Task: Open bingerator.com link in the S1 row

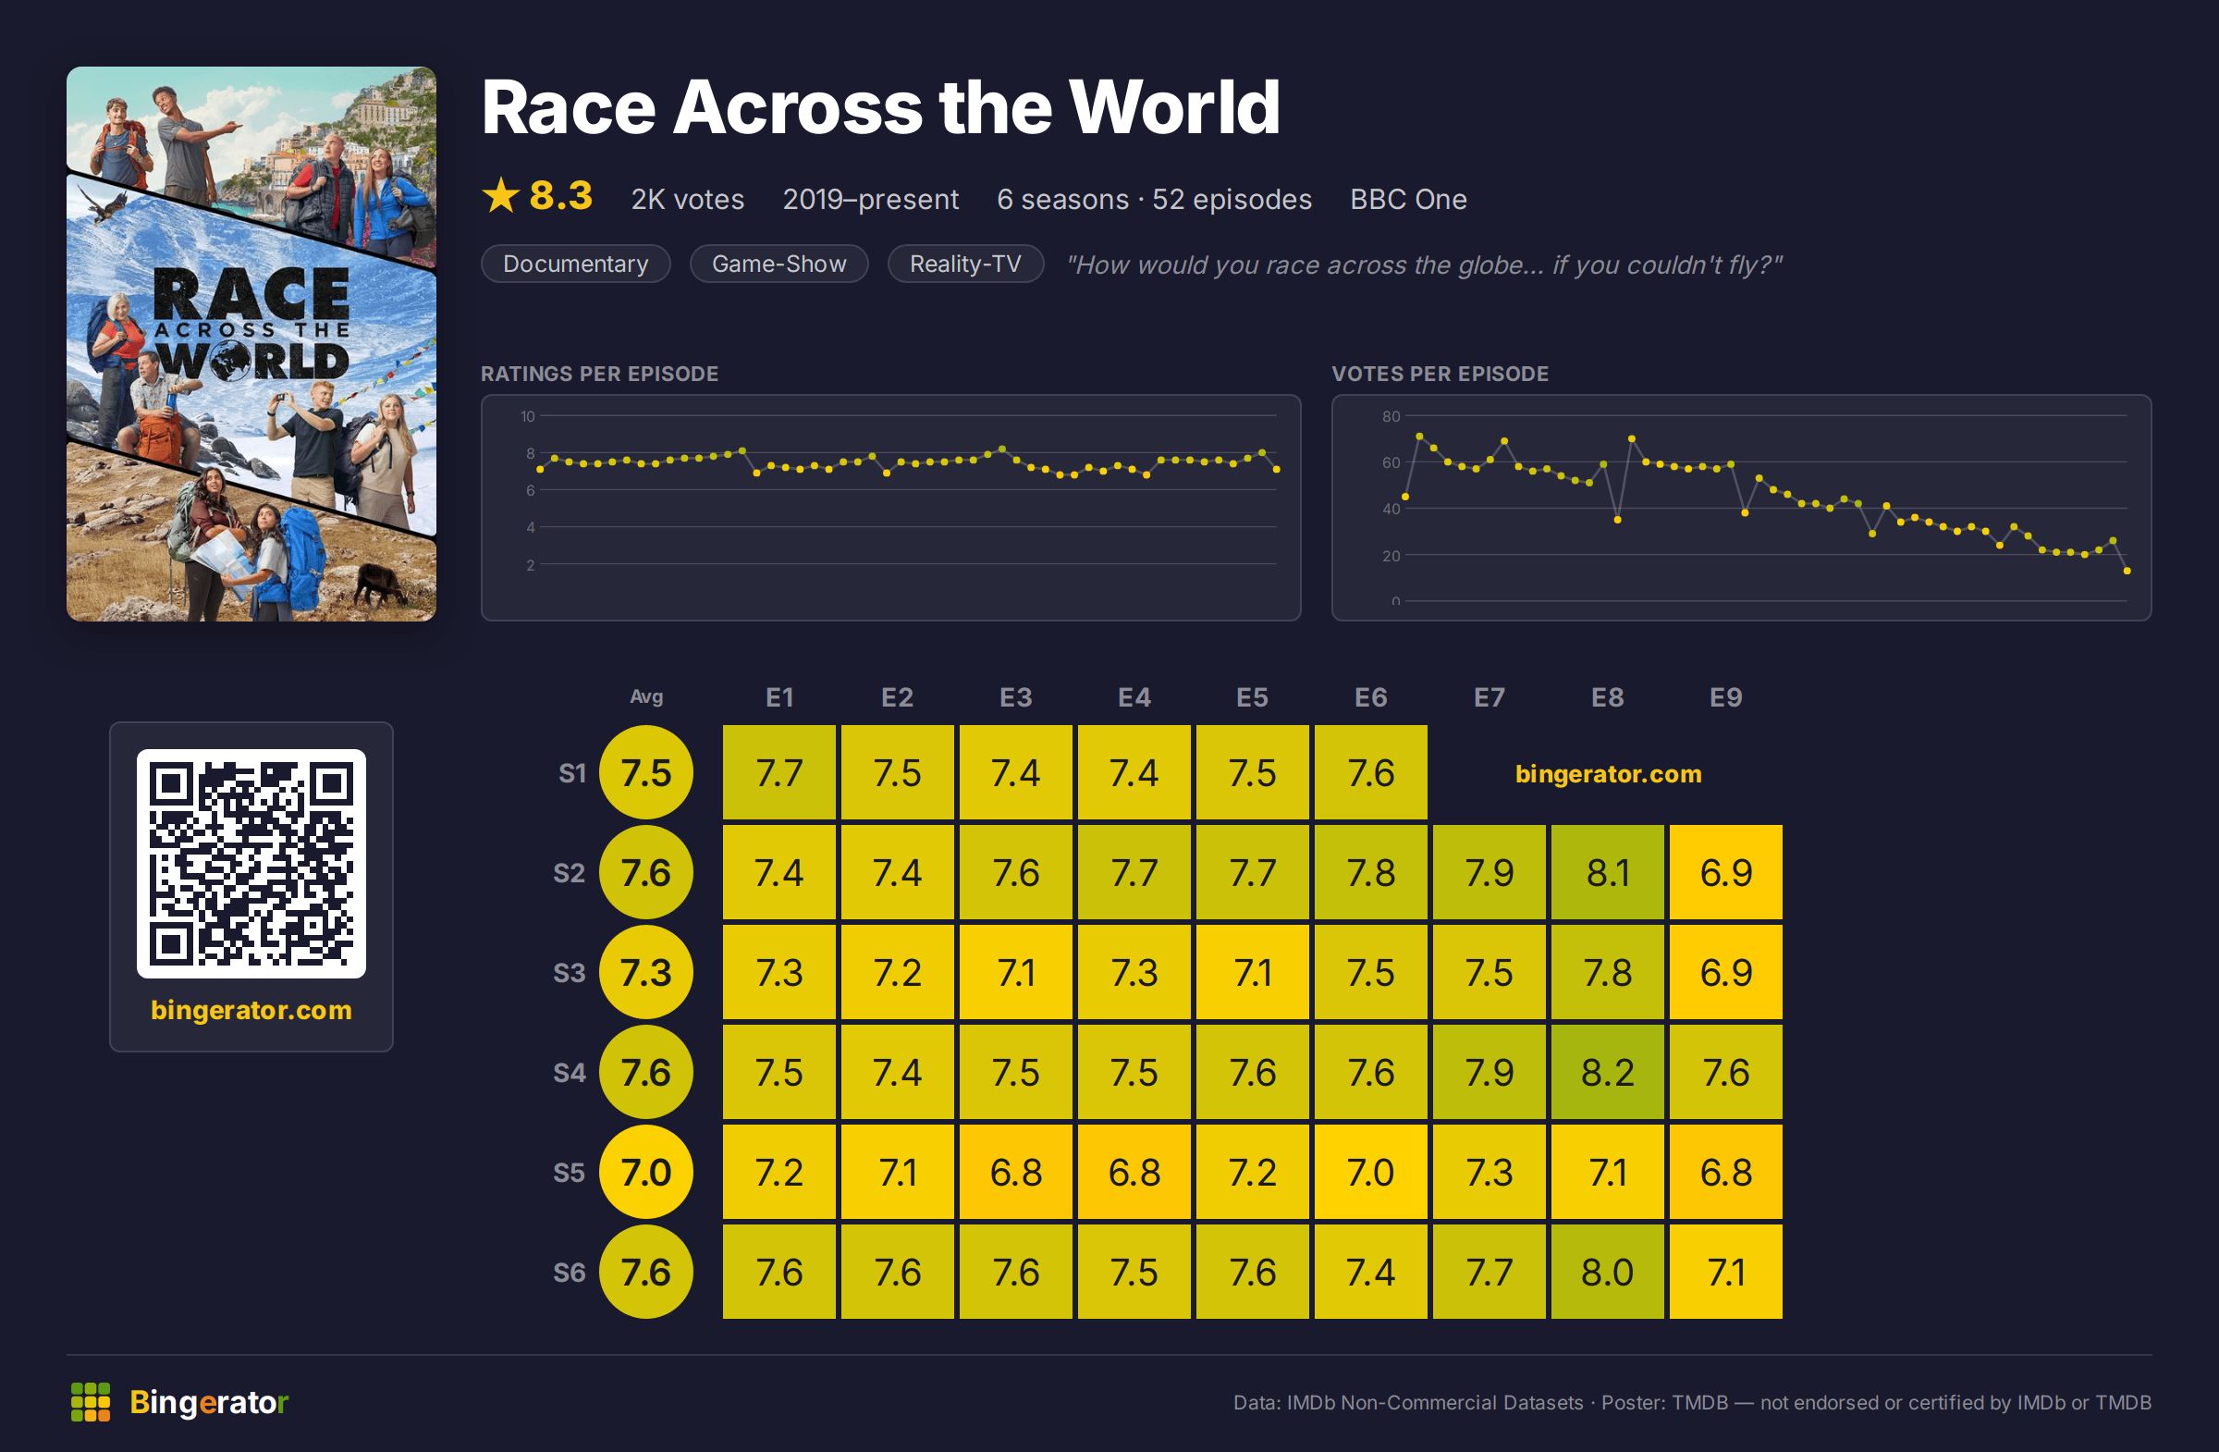Action: click(1607, 773)
